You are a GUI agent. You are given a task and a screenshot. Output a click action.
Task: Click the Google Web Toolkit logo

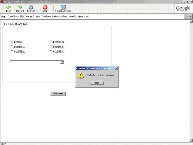pos(183,9)
